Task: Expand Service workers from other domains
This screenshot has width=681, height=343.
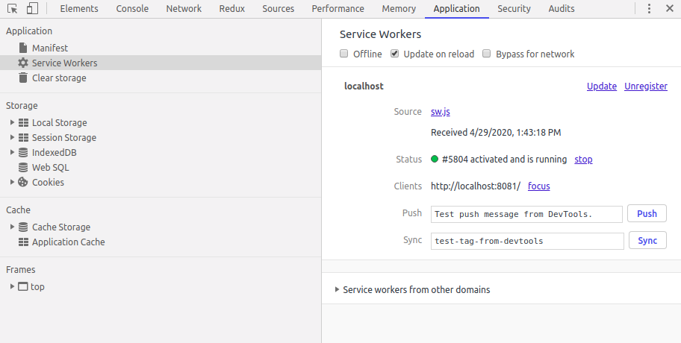Action: click(x=338, y=289)
